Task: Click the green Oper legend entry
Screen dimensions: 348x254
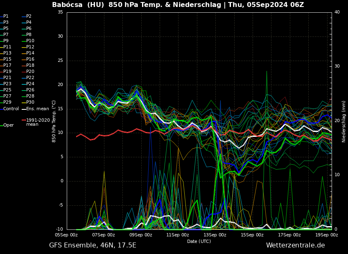Action: point(8,125)
